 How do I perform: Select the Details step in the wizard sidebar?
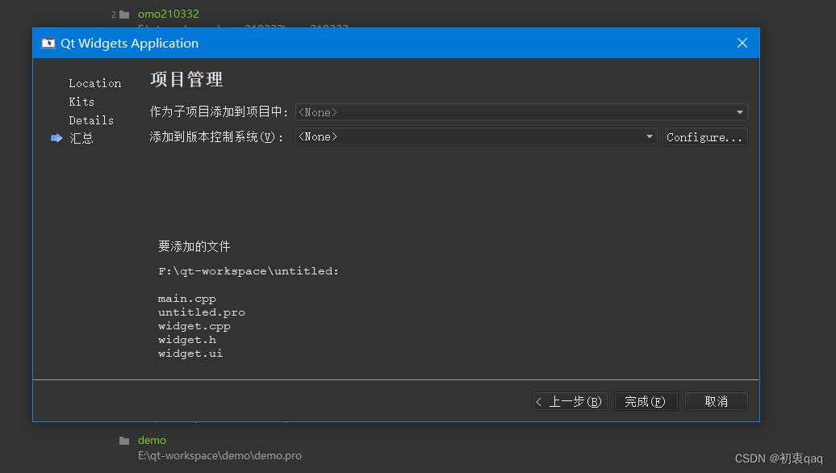point(91,119)
